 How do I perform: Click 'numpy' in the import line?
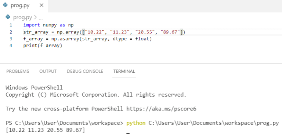coord(50,25)
